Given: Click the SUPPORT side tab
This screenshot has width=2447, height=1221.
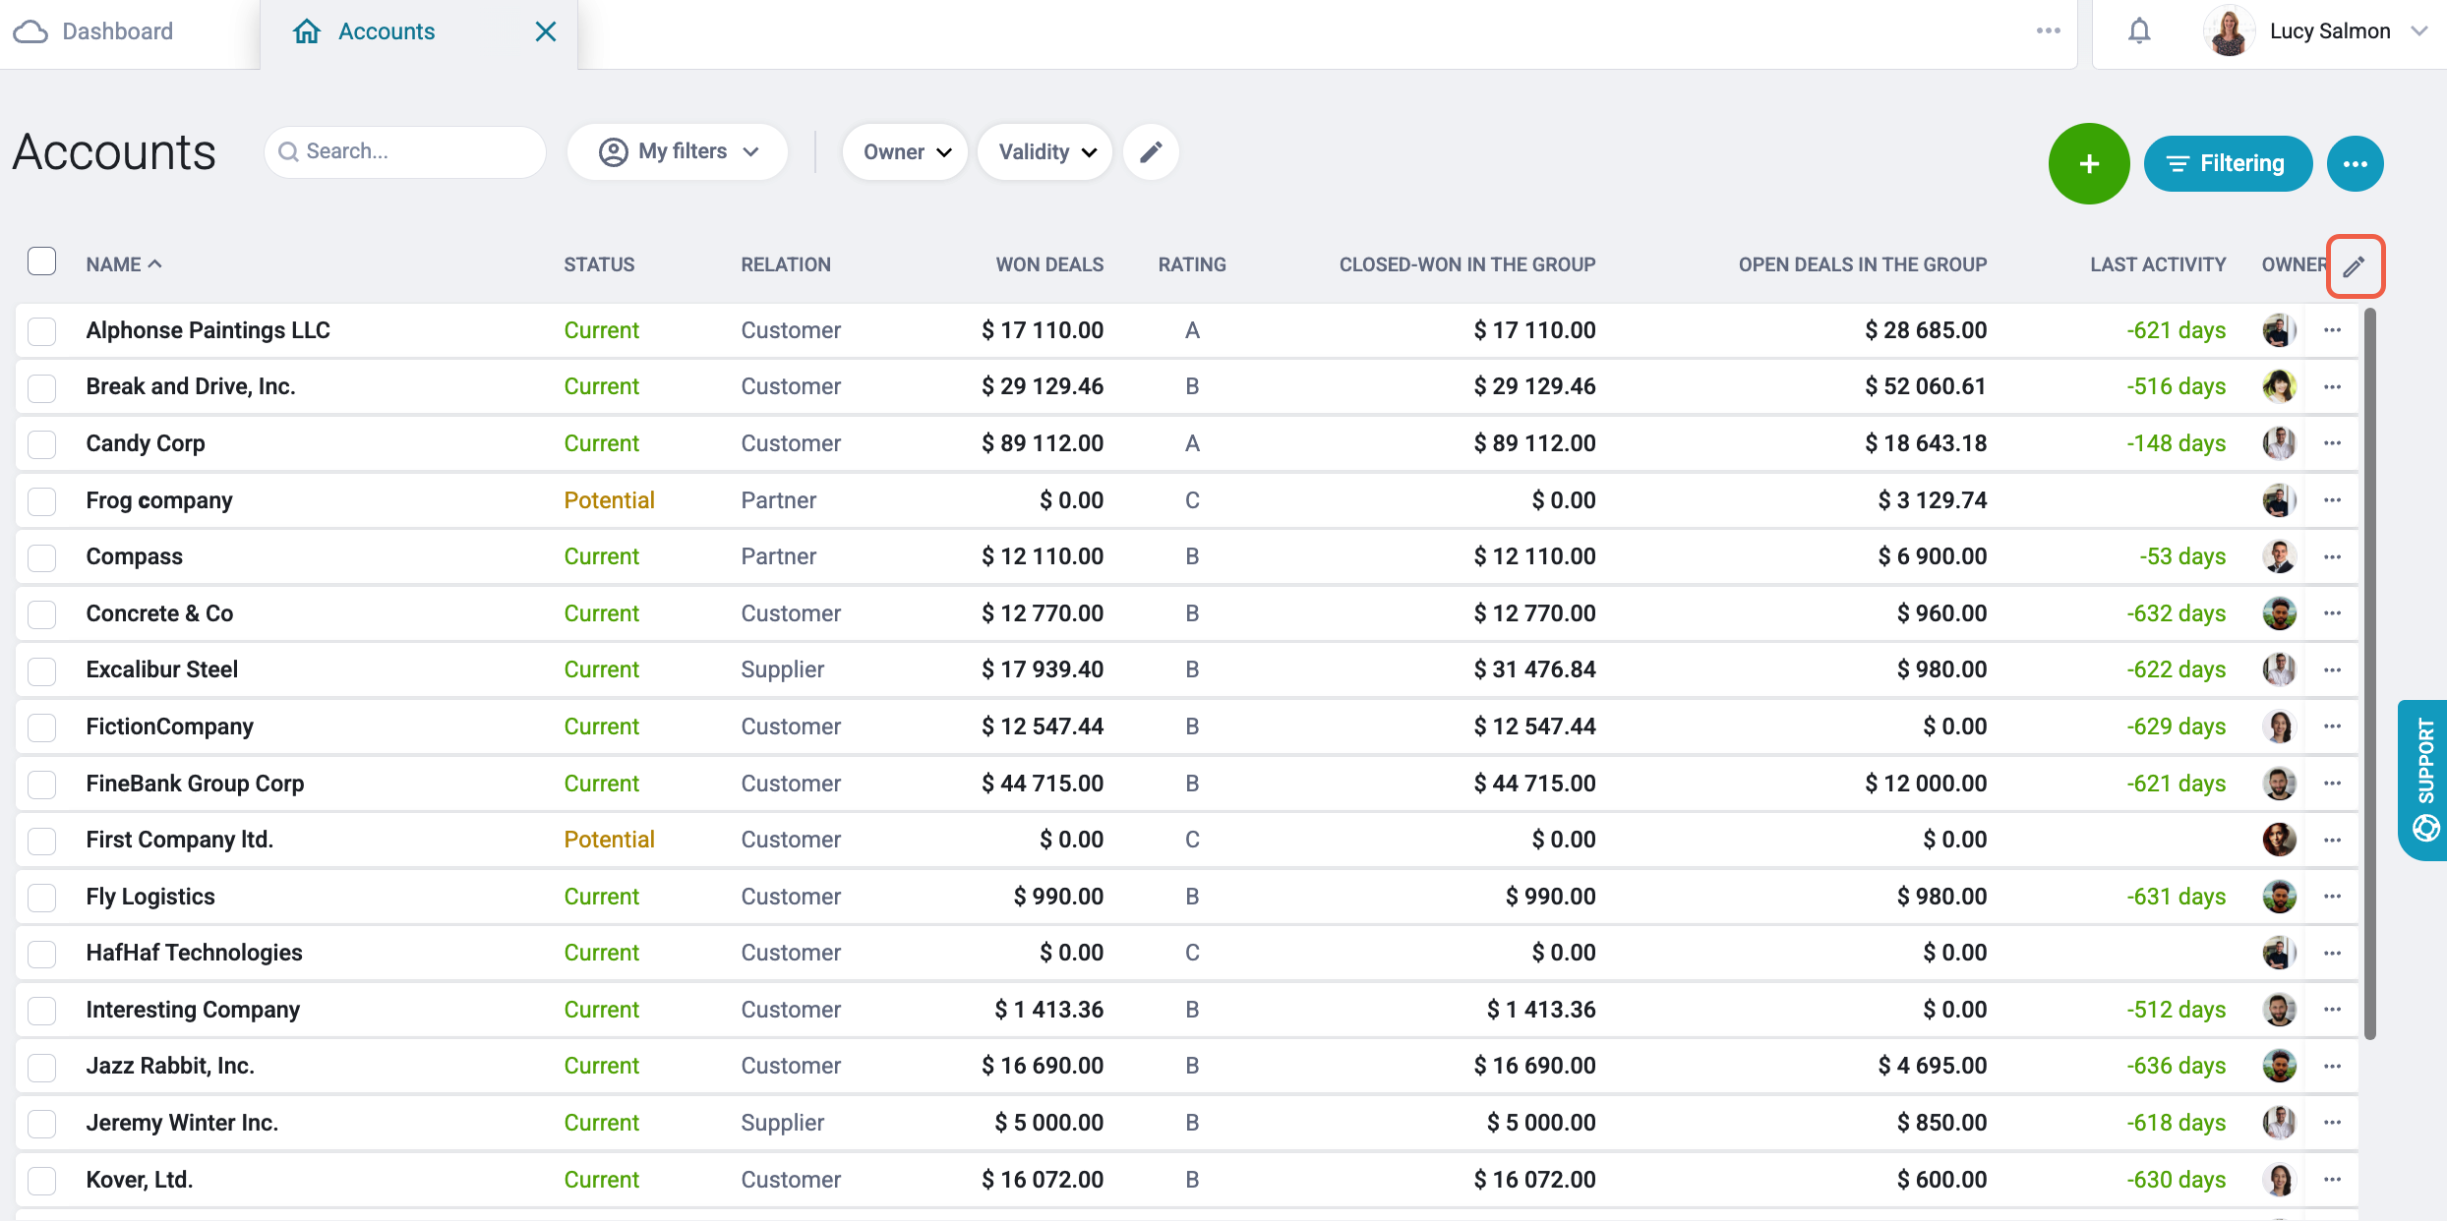Looking at the screenshot, I should coord(2423,780).
